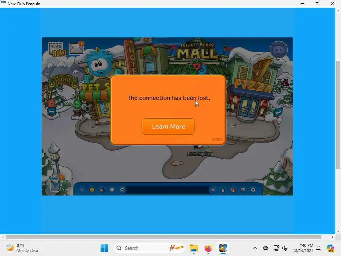This screenshot has height=256, width=341.
Task: Click the connection lost message text
Action: [169, 98]
